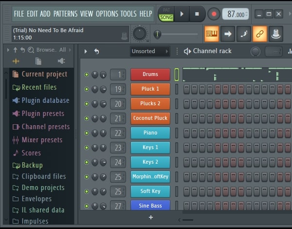Screen dimensions: 292x229
Task: Open the TOOLS menu
Action: pos(128,14)
